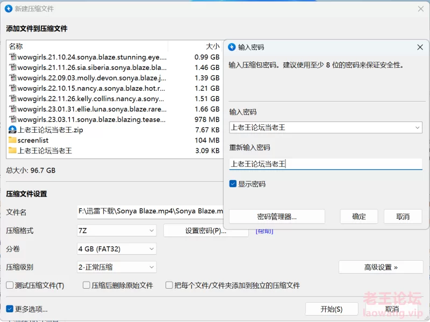The height and width of the screenshot is (322, 430).
Task: Select file name wowgirls.21.10.24.sonya.blaze.stunning.eye....
Action: (x=92, y=57)
